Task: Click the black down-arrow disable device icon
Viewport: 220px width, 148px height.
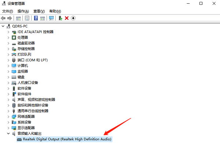Action: pos(73,18)
